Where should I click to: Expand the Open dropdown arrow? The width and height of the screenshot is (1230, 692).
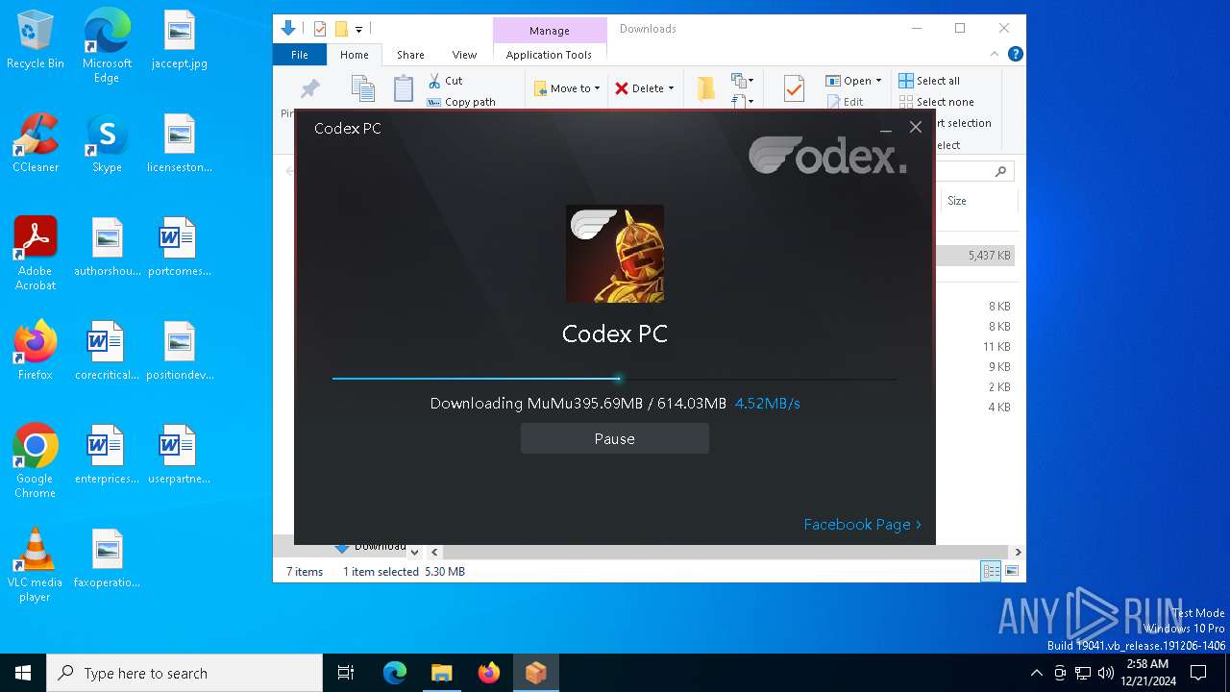878,81
